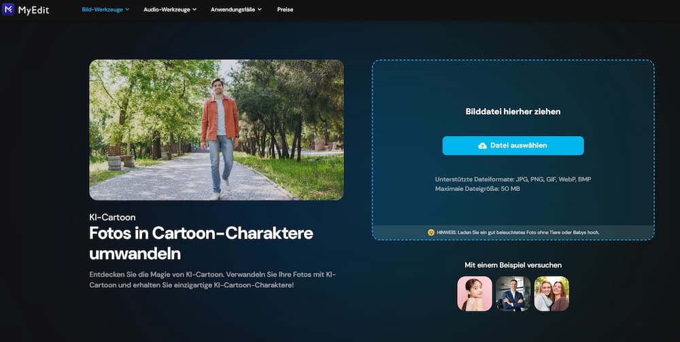The height and width of the screenshot is (342, 680).
Task: Try the two smiling women example
Action: tap(551, 294)
